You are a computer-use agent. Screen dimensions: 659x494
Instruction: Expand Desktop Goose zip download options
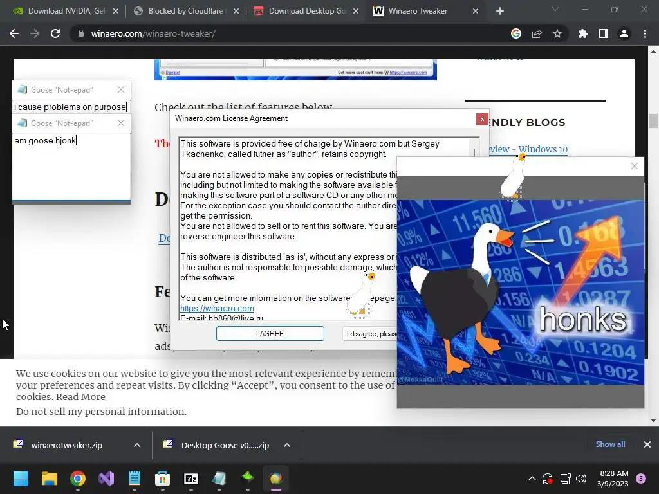[287, 445]
